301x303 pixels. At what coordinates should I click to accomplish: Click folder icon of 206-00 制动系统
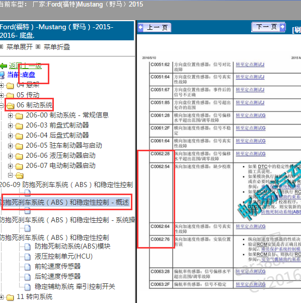tap(19, 116)
